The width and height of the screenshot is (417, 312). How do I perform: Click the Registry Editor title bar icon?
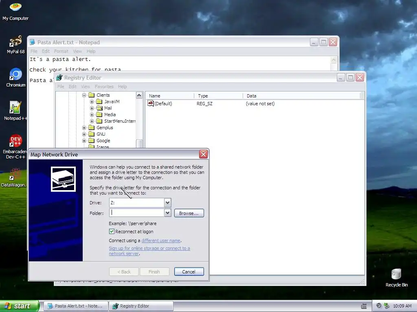coord(59,78)
